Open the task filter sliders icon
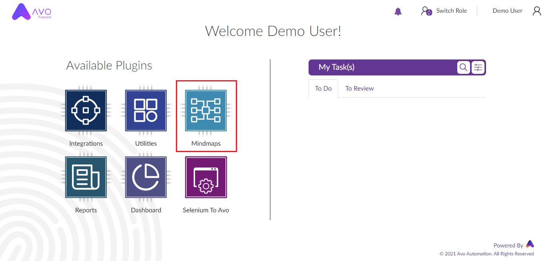The height and width of the screenshot is (261, 546). point(478,67)
